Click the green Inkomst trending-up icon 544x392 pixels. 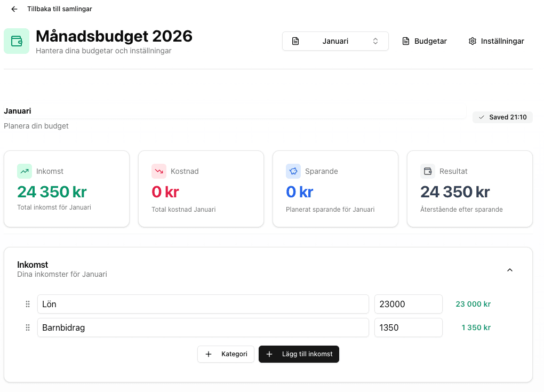[x=24, y=171]
